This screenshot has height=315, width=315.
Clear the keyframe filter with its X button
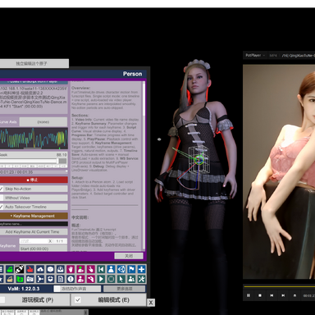tap(50, 241)
